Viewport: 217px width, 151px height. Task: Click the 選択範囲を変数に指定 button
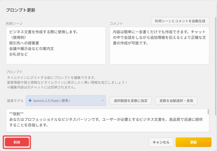[x=131, y=100]
